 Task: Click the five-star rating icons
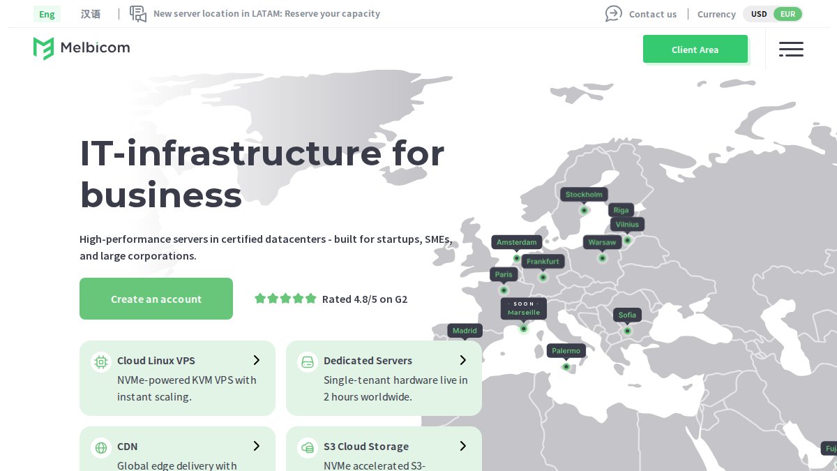pos(285,299)
